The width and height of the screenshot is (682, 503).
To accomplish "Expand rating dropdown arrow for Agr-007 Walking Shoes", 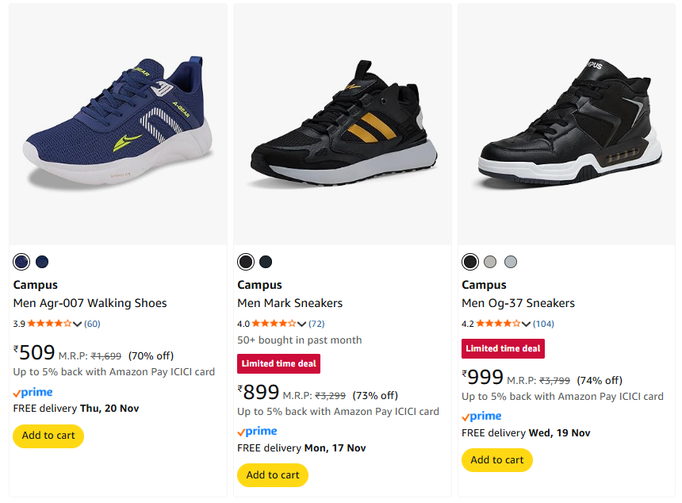I will click(x=77, y=324).
